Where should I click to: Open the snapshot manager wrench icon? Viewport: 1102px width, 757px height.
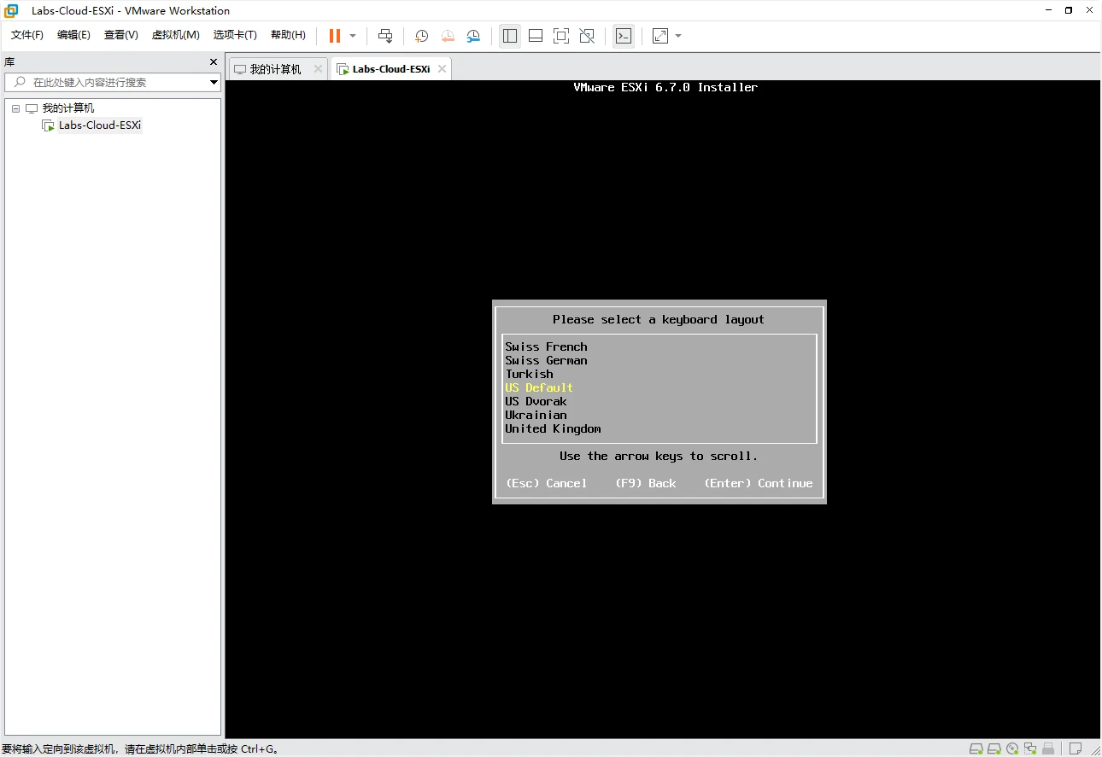coord(473,36)
